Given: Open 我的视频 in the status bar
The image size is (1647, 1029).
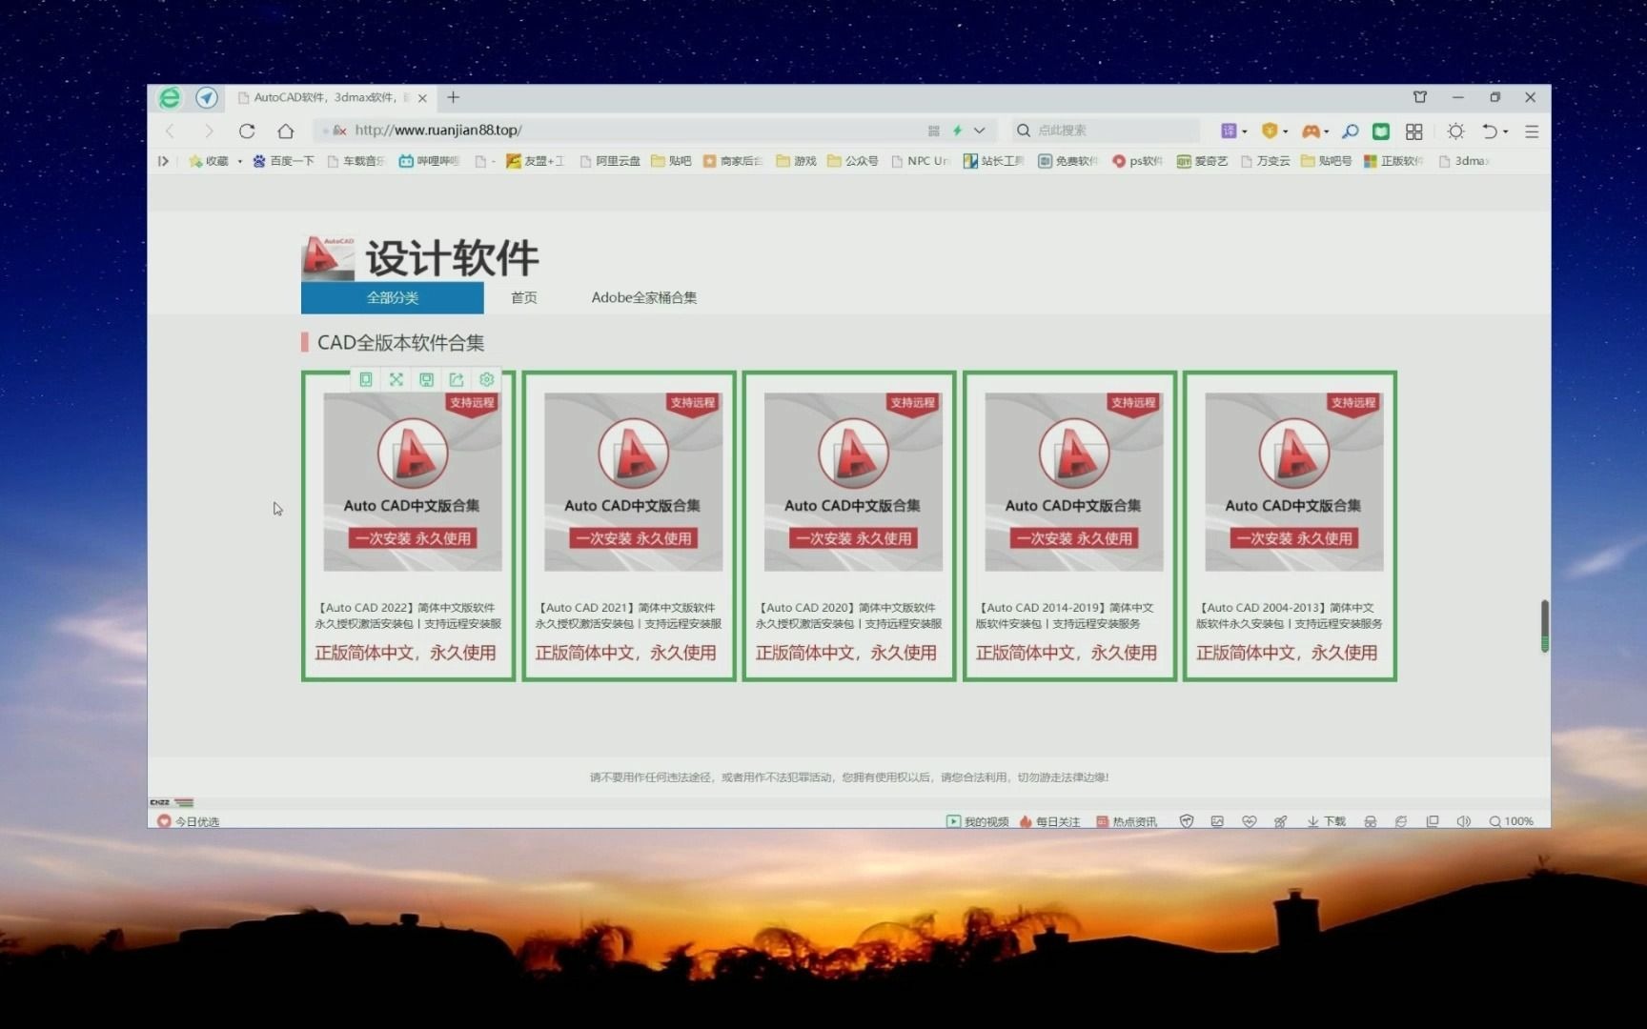Looking at the screenshot, I should click(978, 821).
